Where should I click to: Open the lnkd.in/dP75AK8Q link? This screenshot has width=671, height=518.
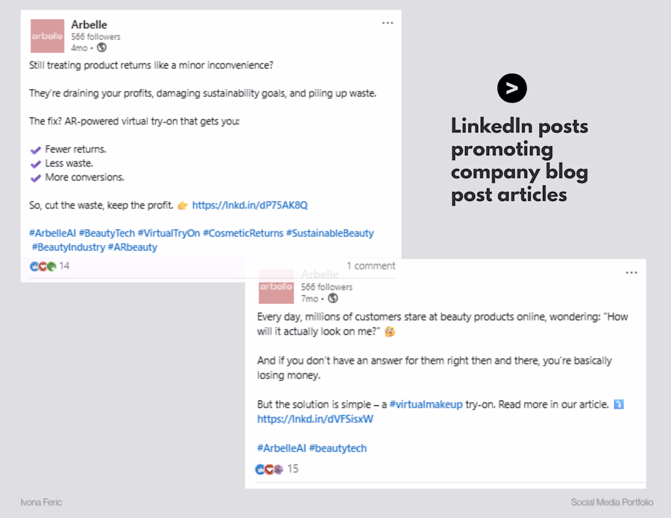click(x=249, y=205)
